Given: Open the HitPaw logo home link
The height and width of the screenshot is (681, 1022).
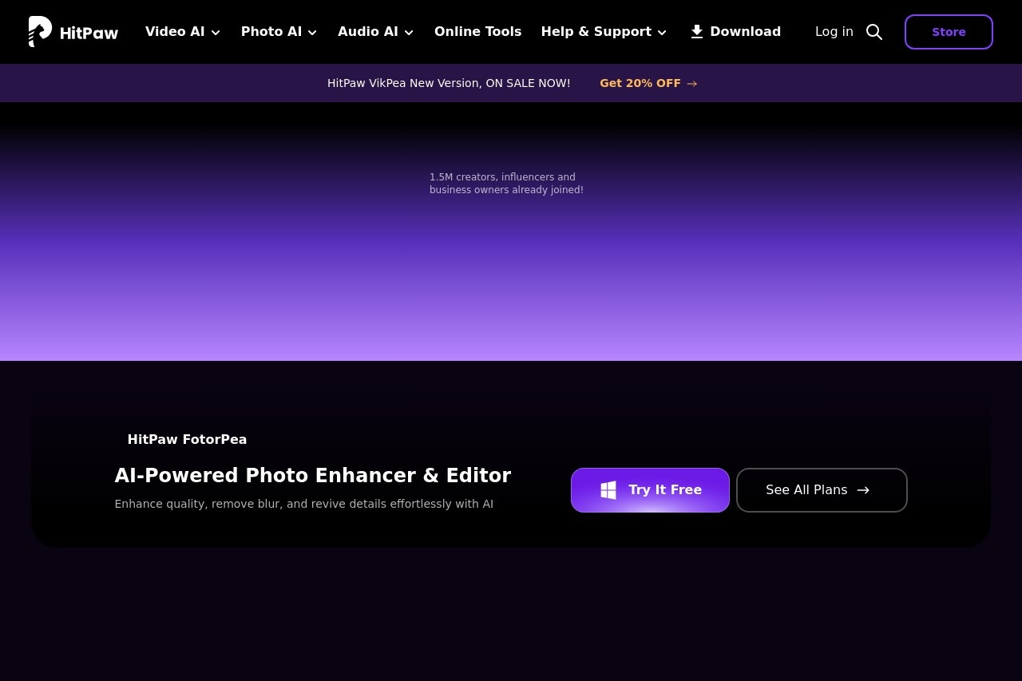Looking at the screenshot, I should [x=73, y=32].
